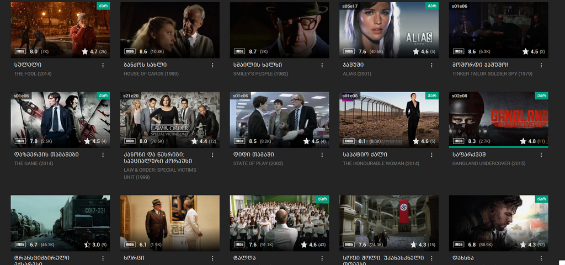565x265 pixels.
Task: Click green ქარ tag on ტალღა poster
Action: coord(322,199)
